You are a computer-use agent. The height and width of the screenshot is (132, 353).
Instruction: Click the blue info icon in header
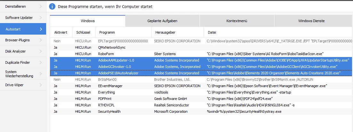point(52,6)
